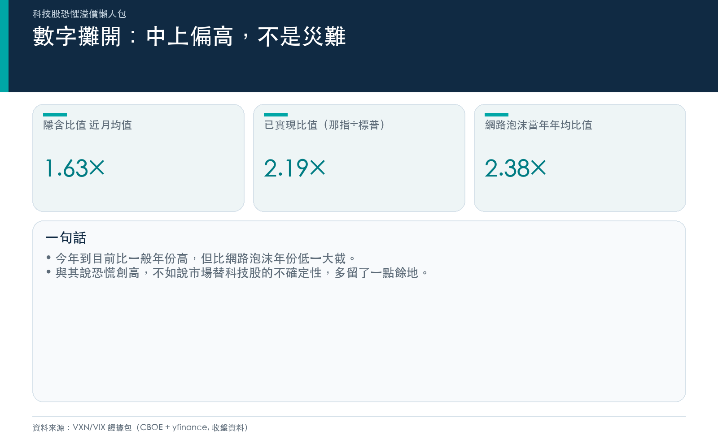Click the label 網路泡沫當年年均比值
The width and height of the screenshot is (718, 448).
tap(538, 125)
